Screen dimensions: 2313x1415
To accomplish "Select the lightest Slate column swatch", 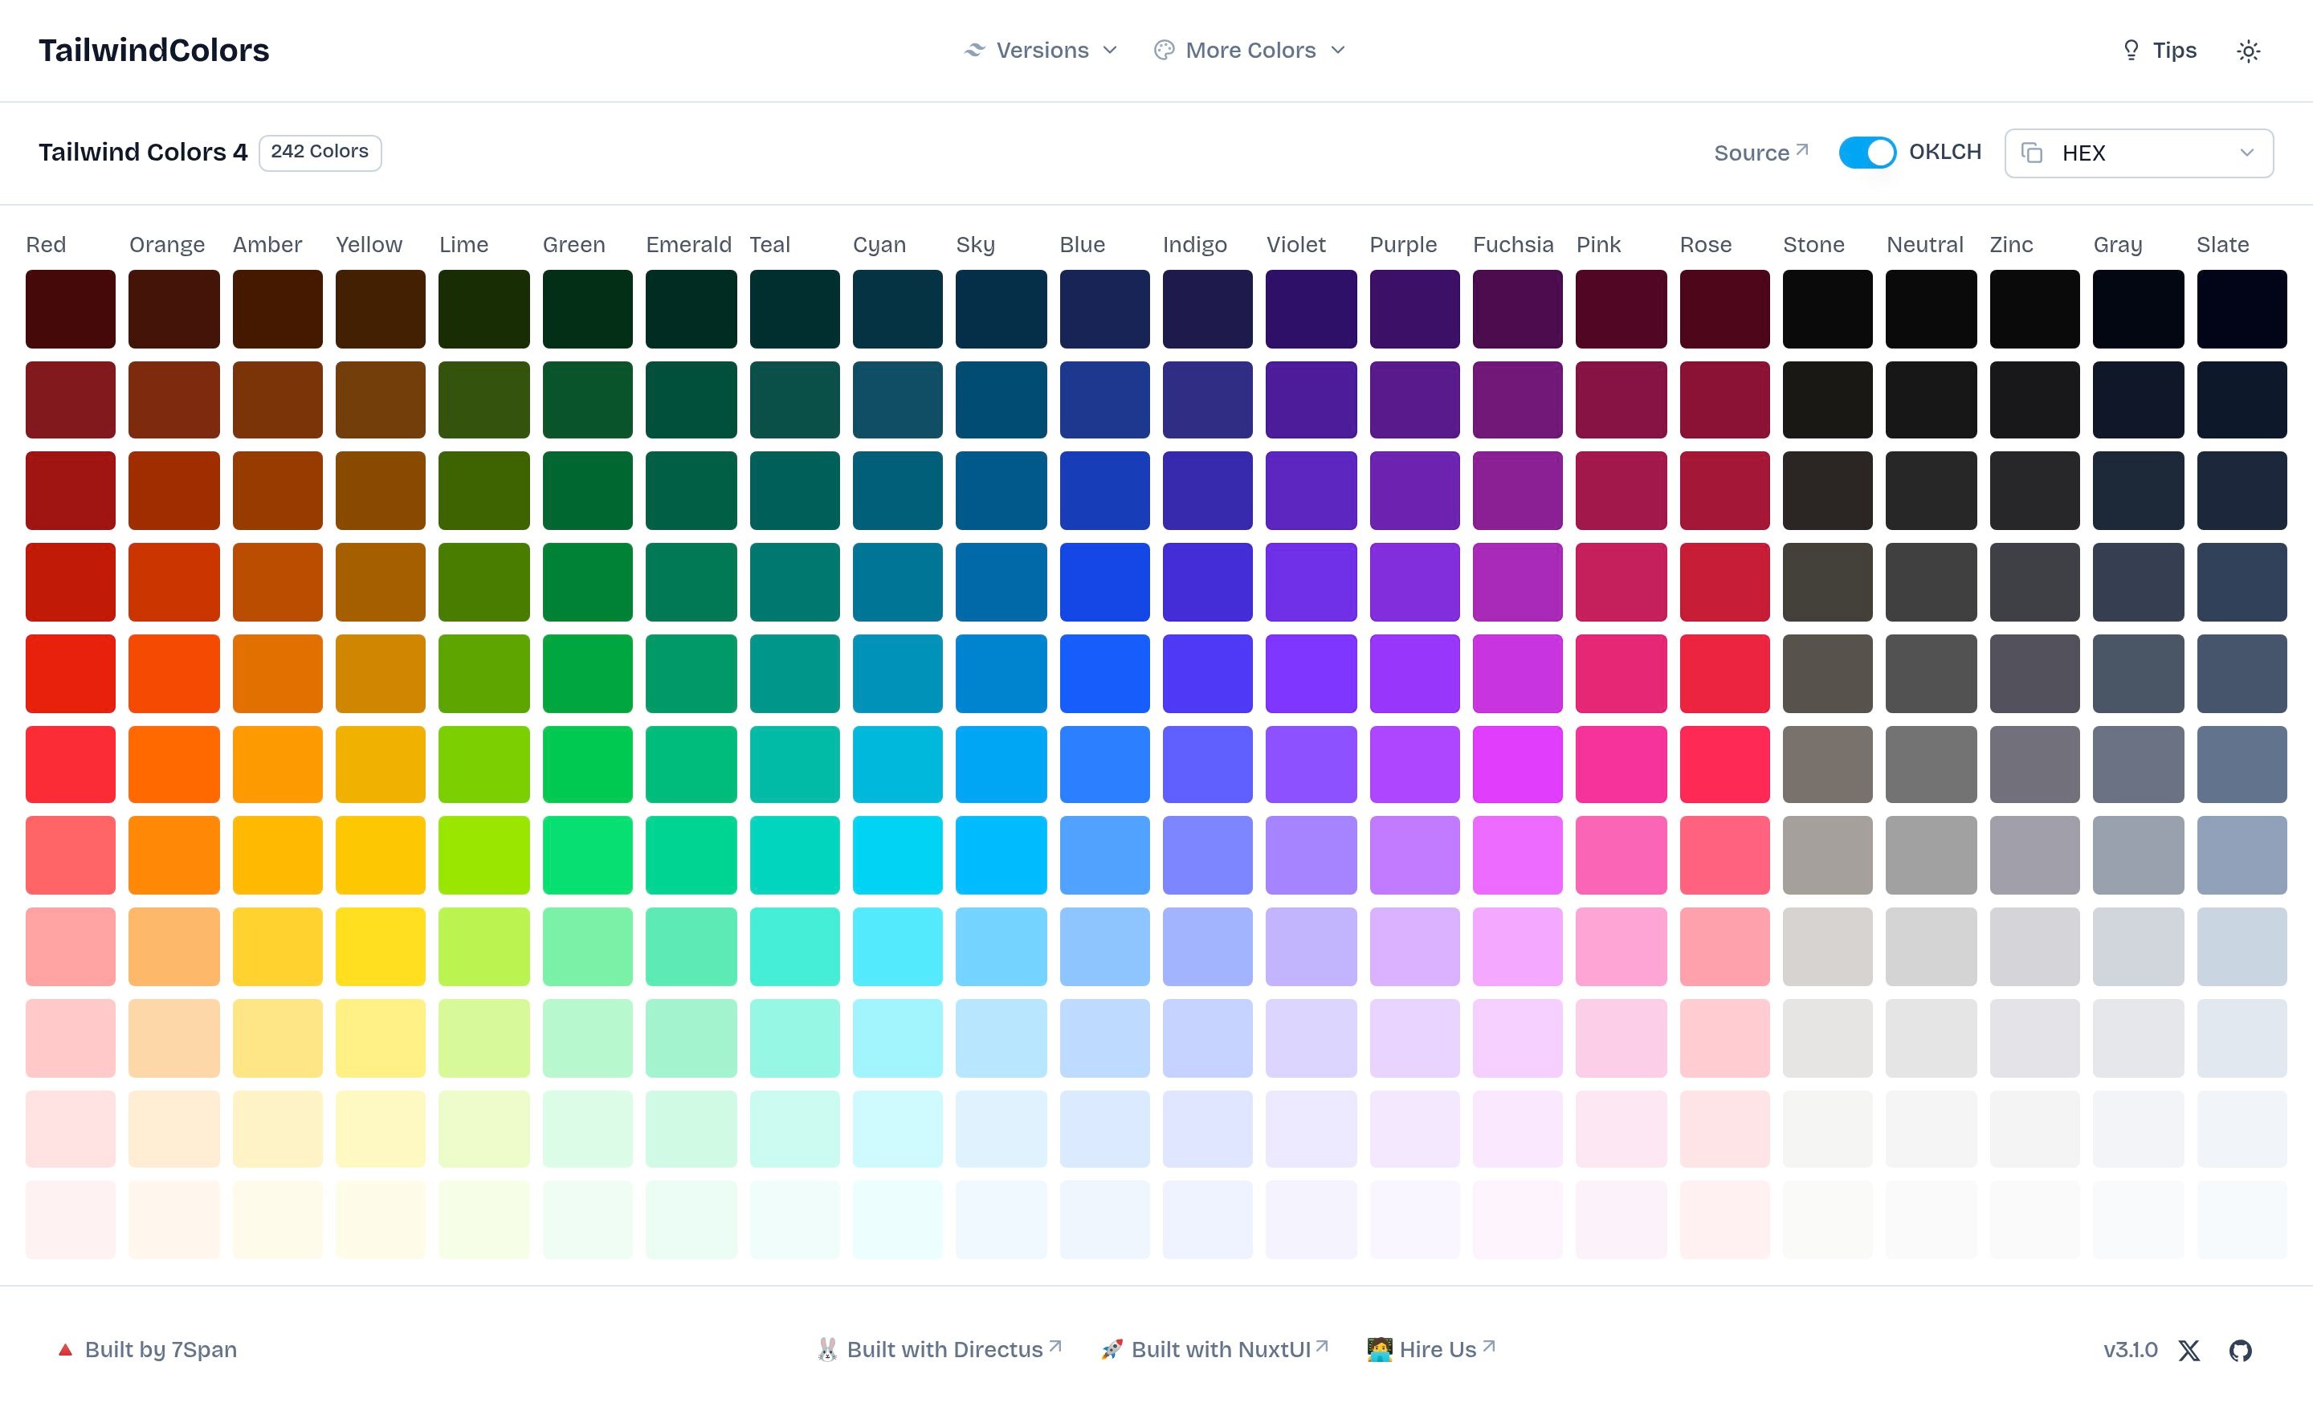I will (x=2241, y=1219).
